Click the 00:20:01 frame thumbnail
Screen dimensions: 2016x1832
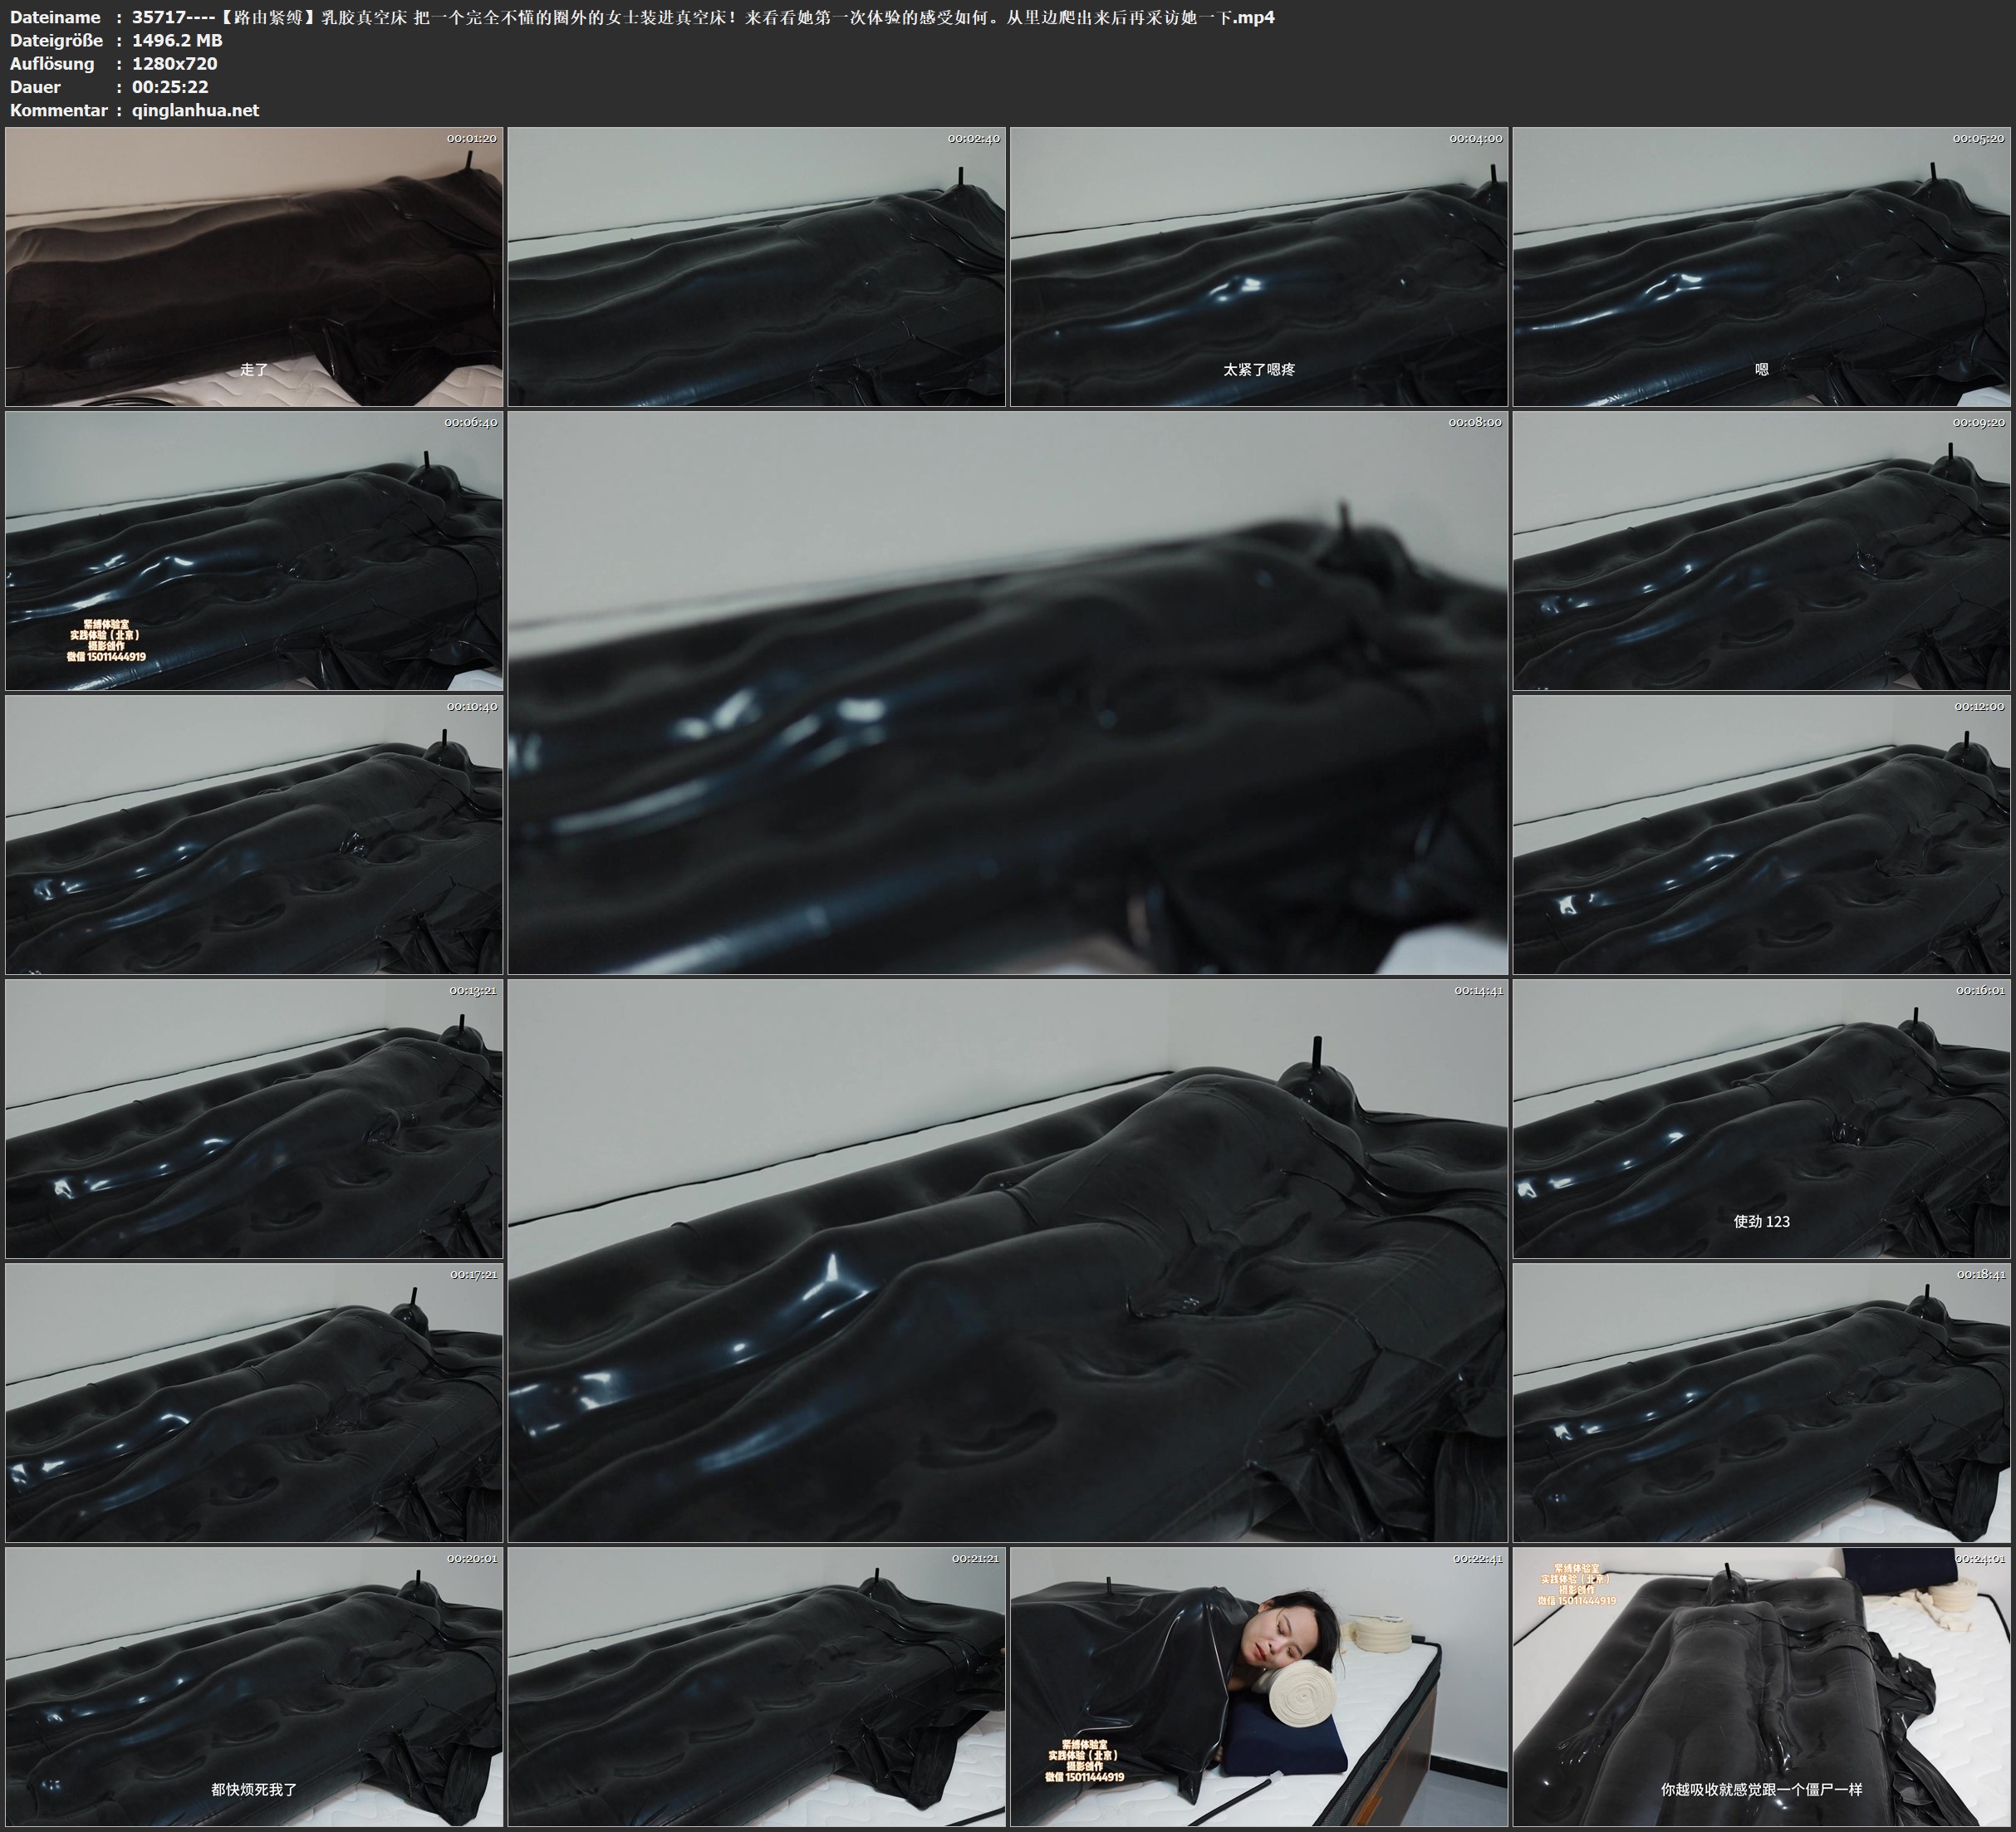[x=254, y=1686]
